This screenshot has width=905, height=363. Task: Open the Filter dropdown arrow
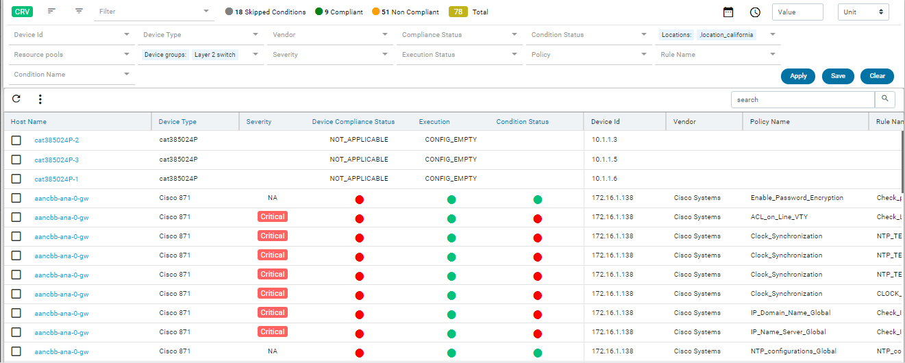207,12
